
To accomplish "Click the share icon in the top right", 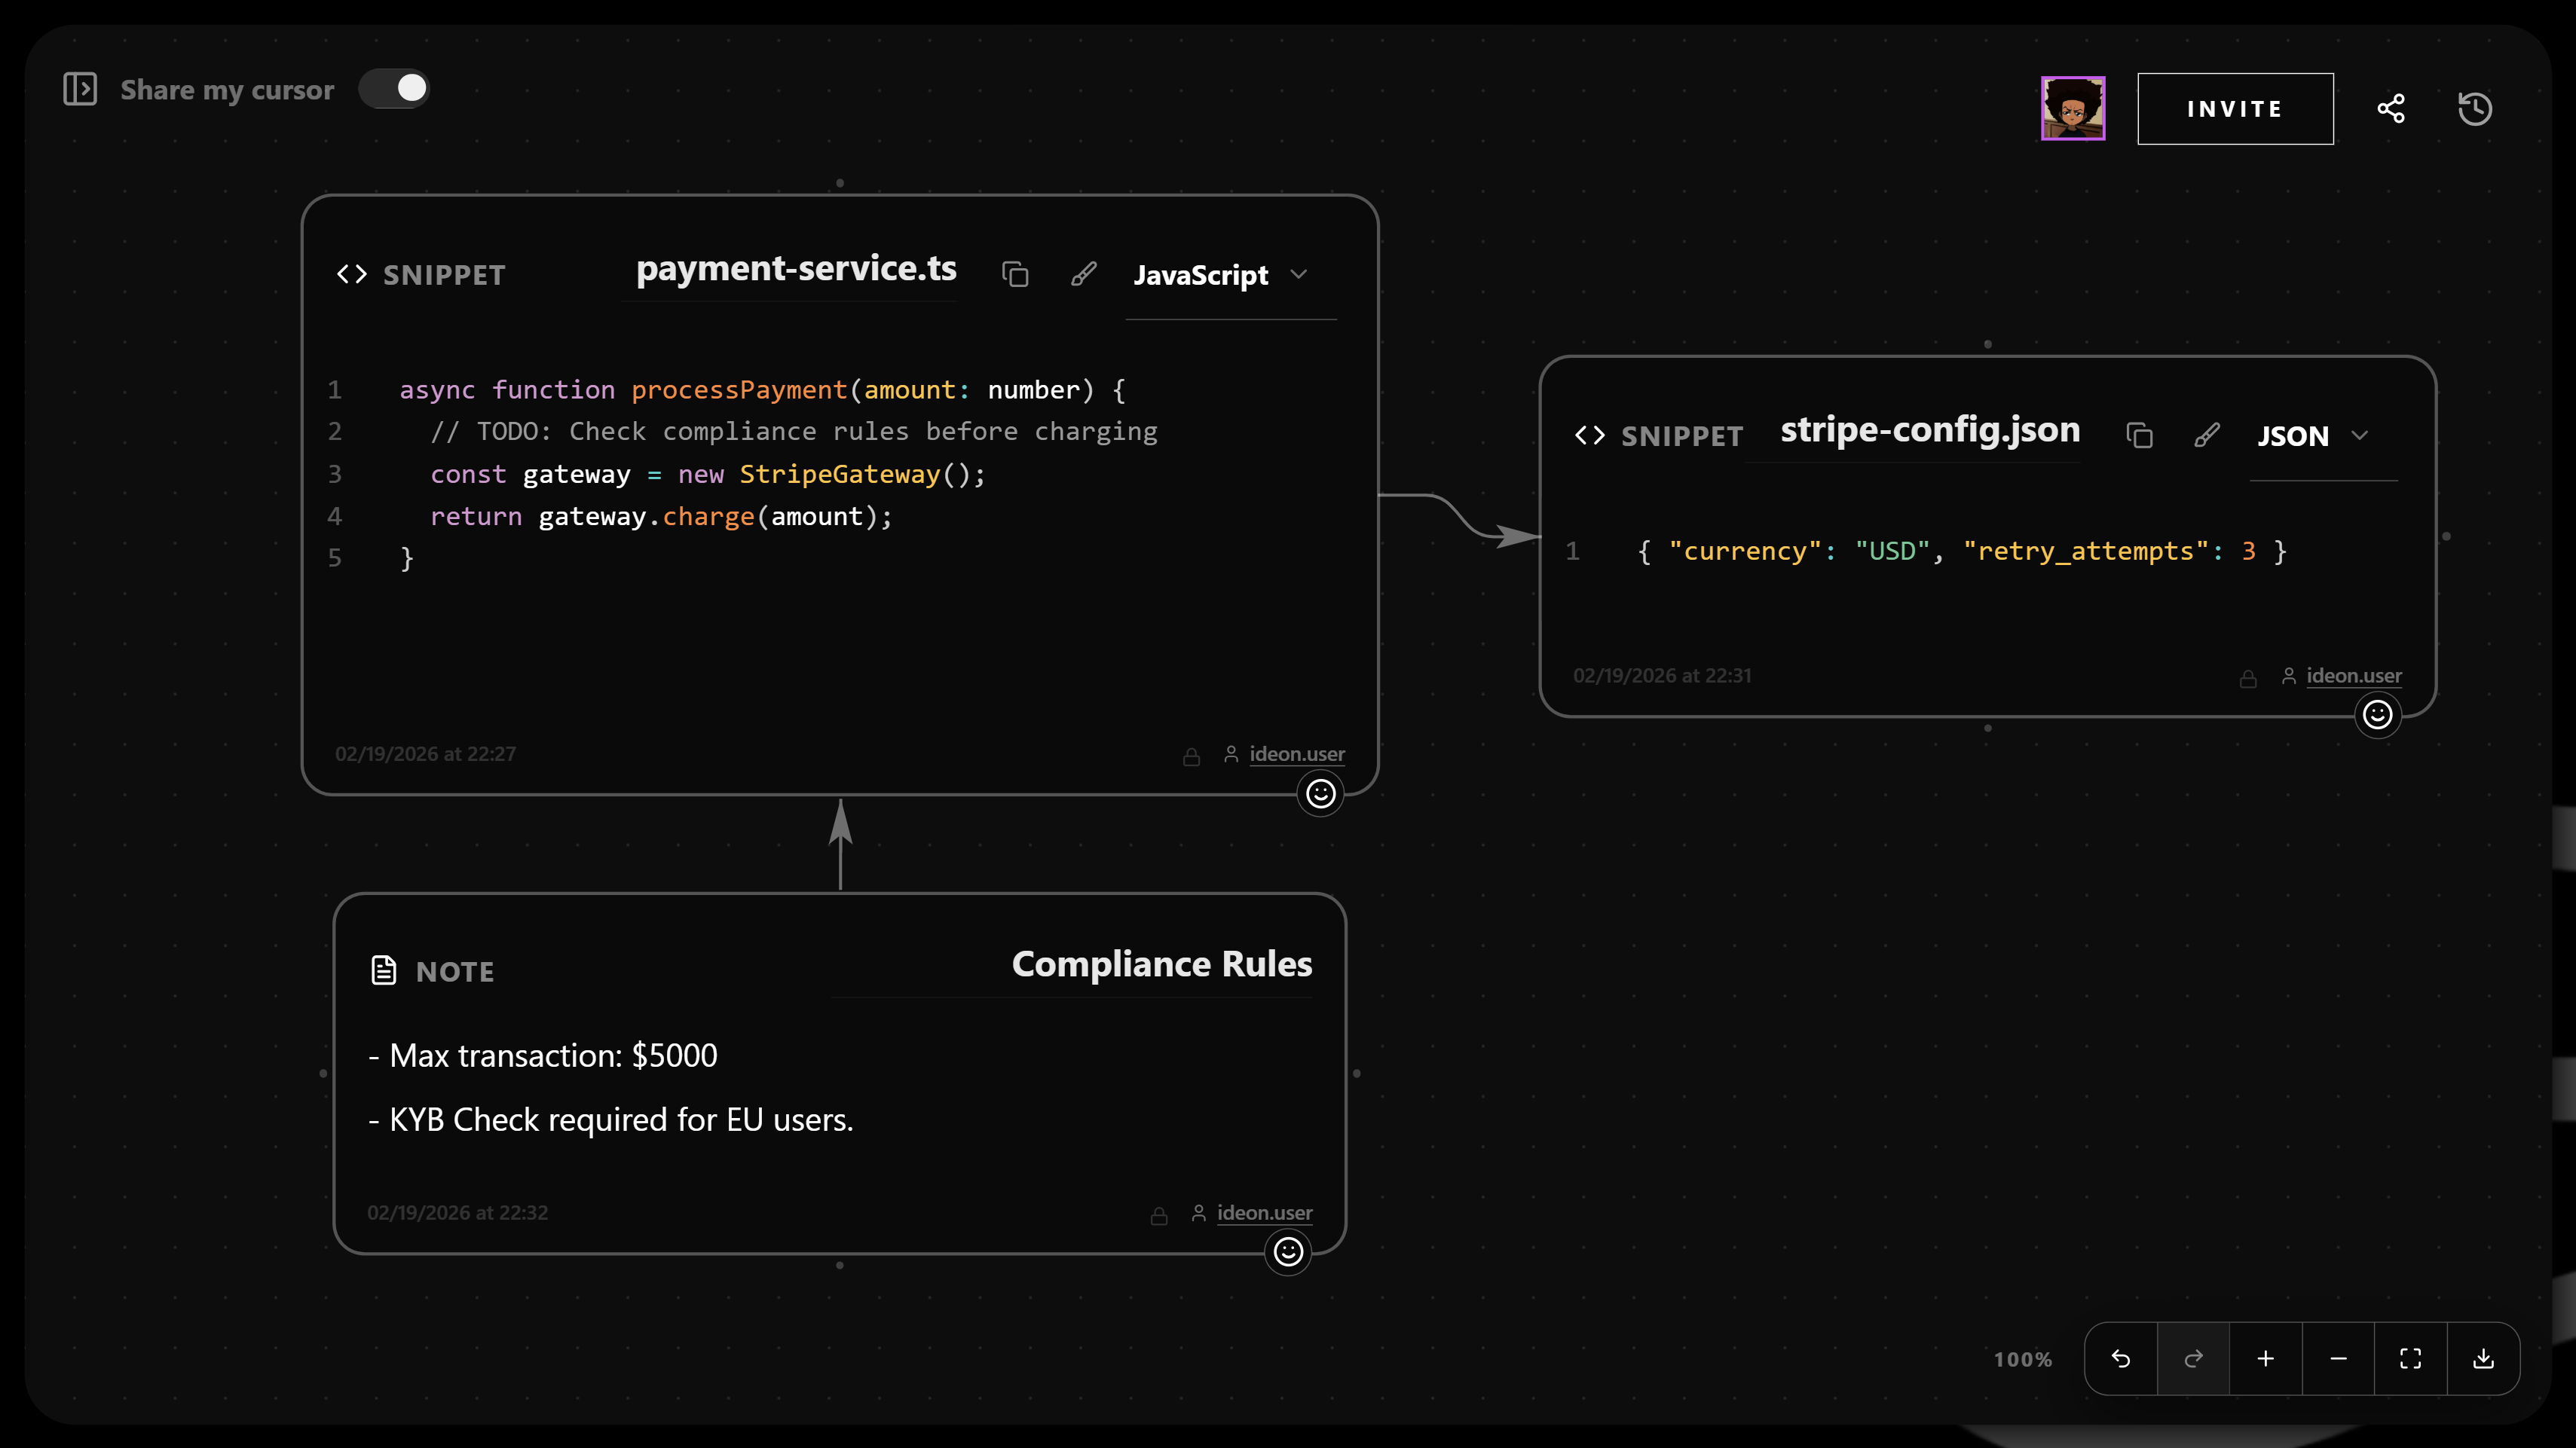I will coord(2391,108).
